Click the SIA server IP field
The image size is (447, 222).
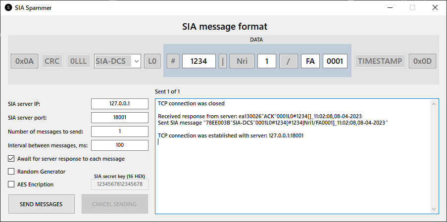120,104
